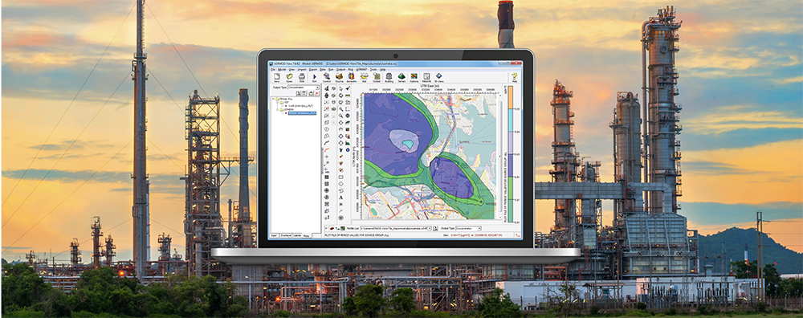Open the Help menu in menu bar
Image resolution: width=803 pixels, height=318 pixels.
pos(382,69)
